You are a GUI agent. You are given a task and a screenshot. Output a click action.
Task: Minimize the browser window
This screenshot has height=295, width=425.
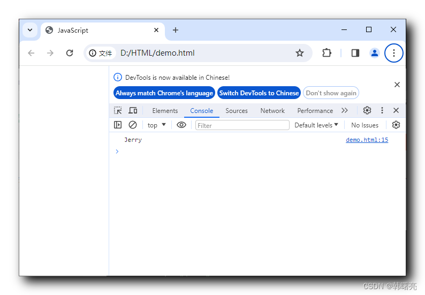click(x=344, y=29)
